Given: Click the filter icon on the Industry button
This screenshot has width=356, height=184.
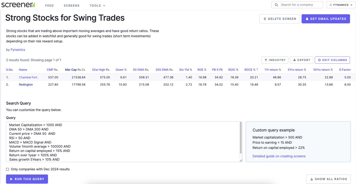Looking at the screenshot, I should point(266,60).
